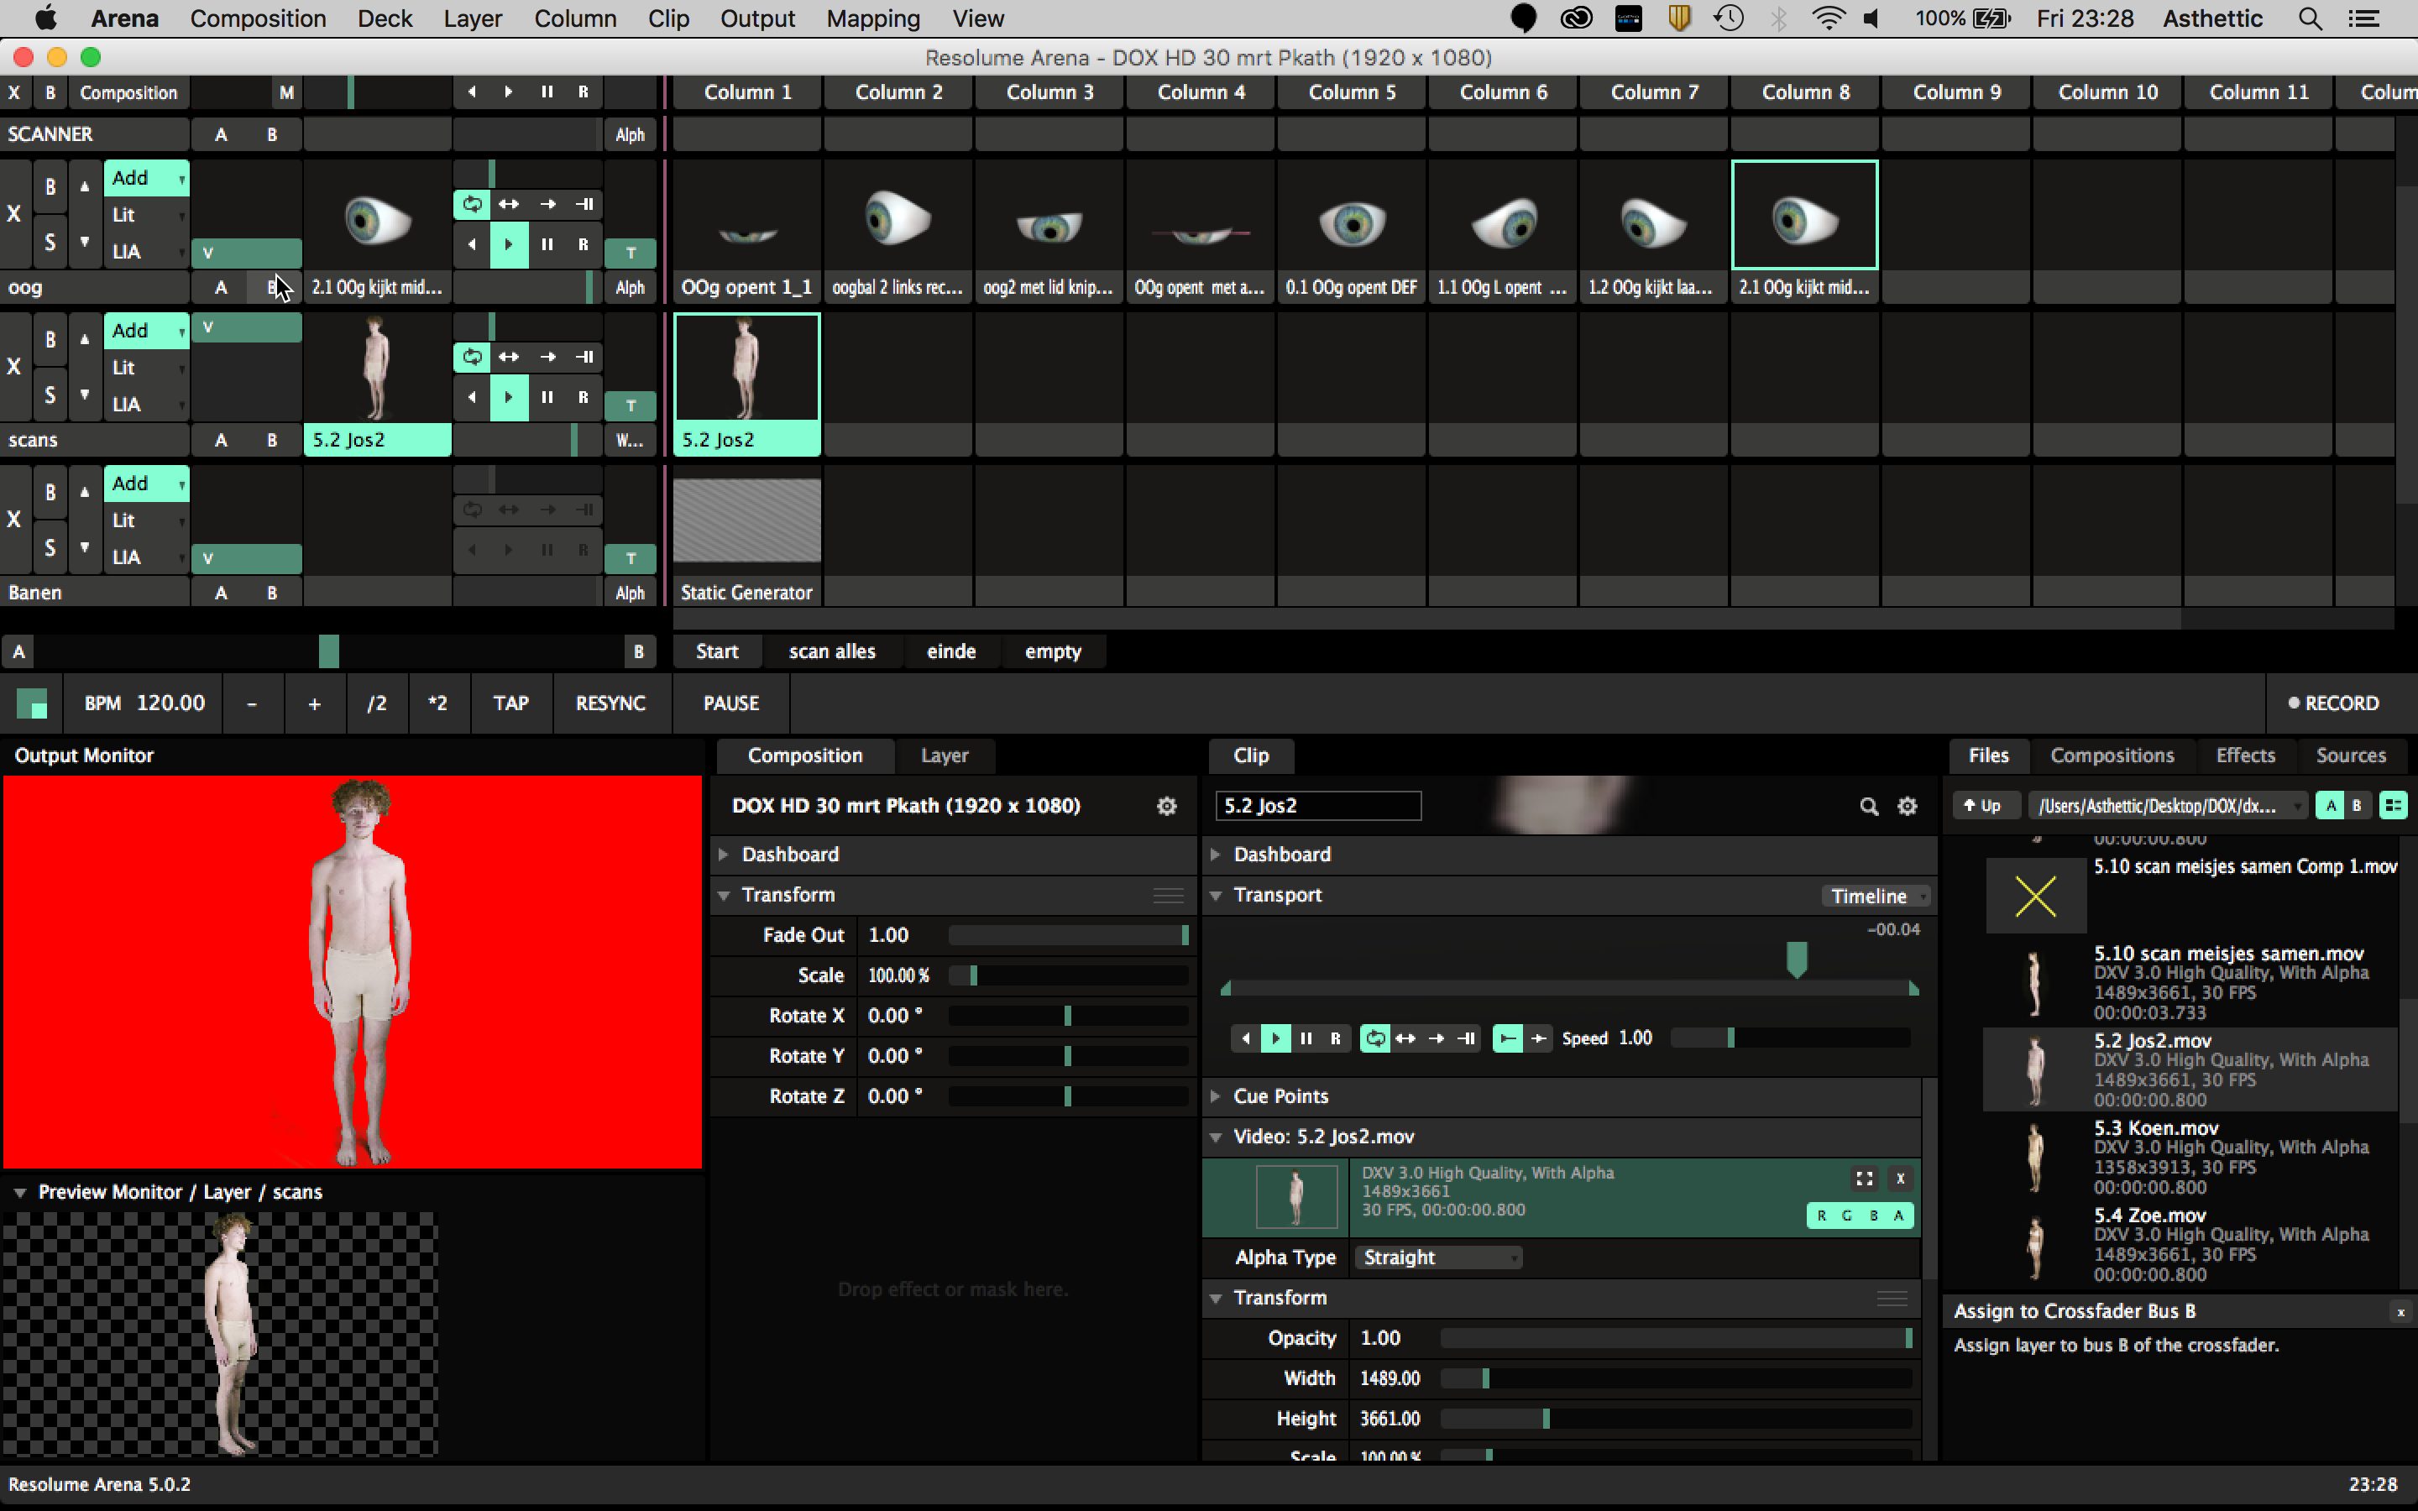
Task: Click Clip panel settings gear icon
Action: click(x=1908, y=806)
